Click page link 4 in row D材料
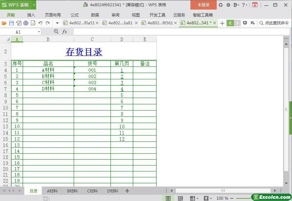 coord(122,89)
